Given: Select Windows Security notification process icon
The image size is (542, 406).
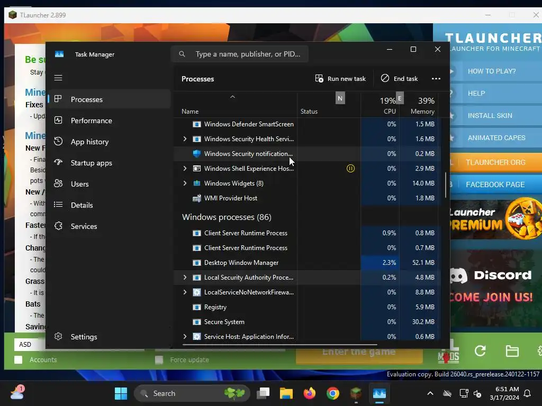Looking at the screenshot, I should click(197, 154).
